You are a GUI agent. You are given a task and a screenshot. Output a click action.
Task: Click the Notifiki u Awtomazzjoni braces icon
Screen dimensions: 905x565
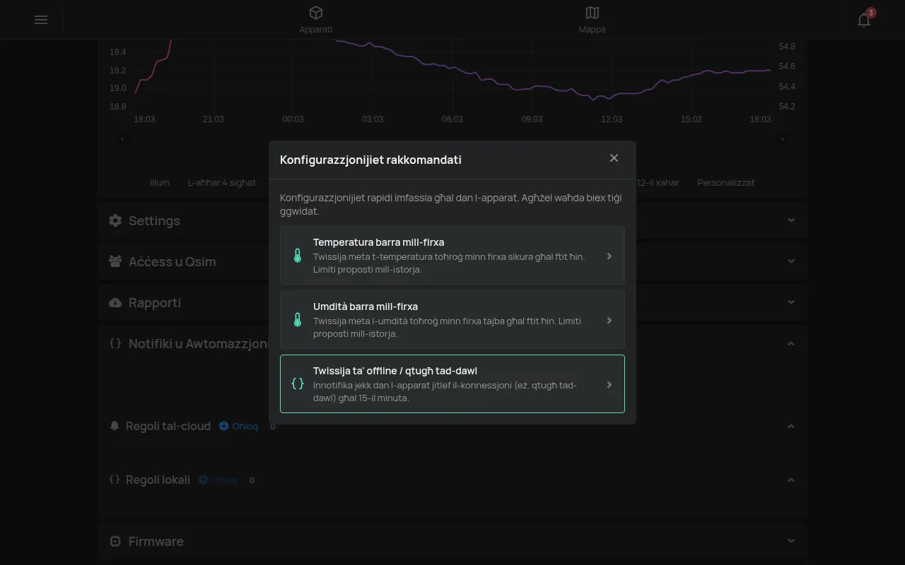pyautogui.click(x=115, y=343)
